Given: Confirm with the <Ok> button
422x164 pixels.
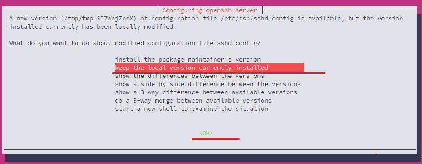Looking at the screenshot, I should coord(206,133).
